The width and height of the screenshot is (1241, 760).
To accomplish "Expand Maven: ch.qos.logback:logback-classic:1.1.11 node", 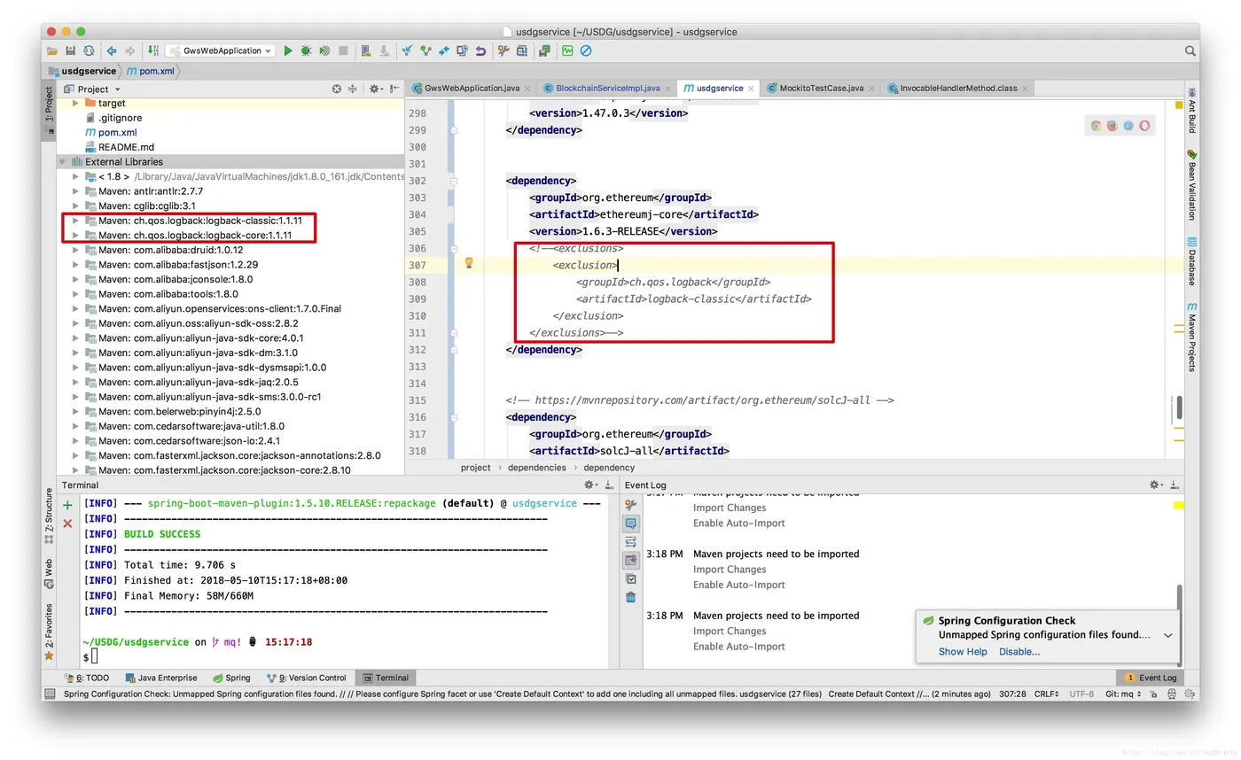I will 76,221.
